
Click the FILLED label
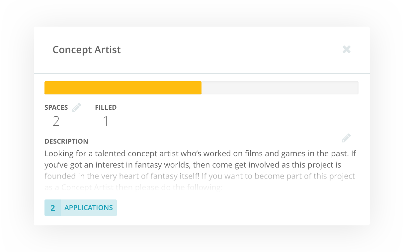(x=106, y=107)
